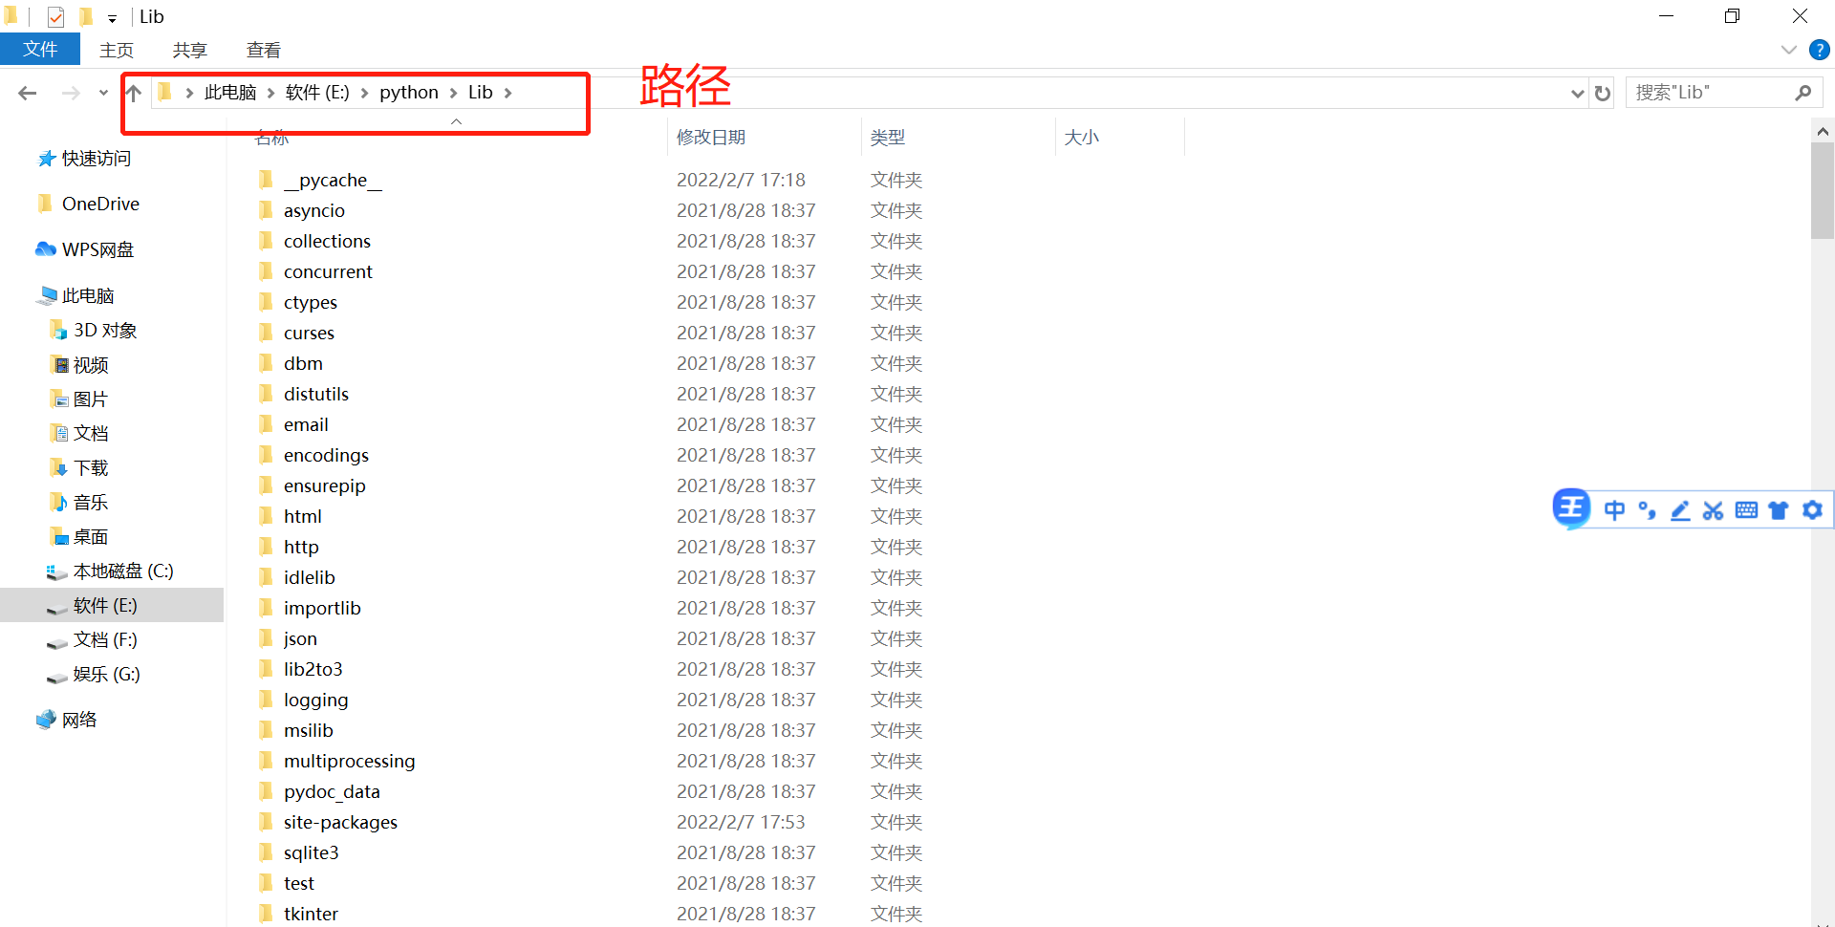1835x927 pixels.
Task: Click 此电脑 in the address path
Action: 230,93
